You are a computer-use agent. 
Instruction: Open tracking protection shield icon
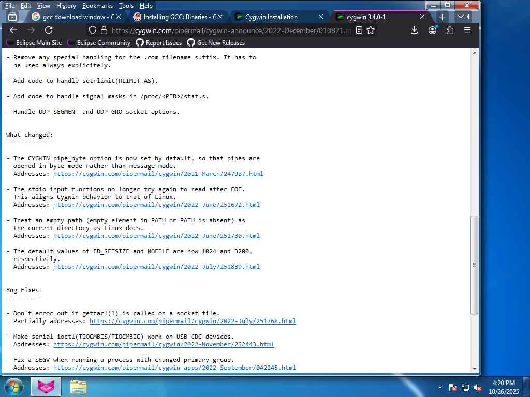(x=92, y=30)
